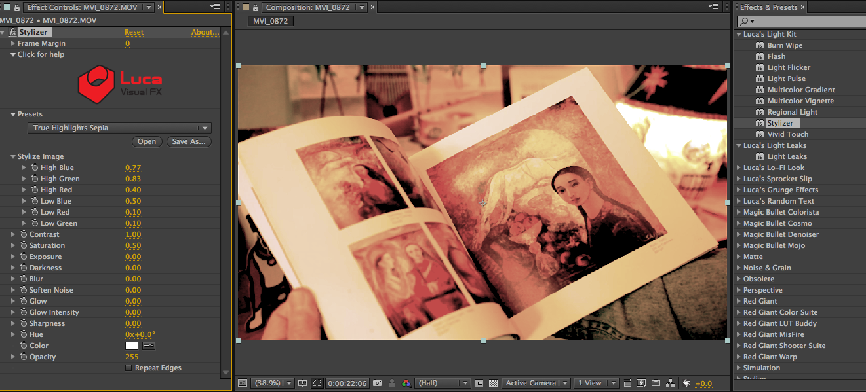The width and height of the screenshot is (866, 392).
Task: Toggle the transparency grid icon
Action: 493,383
